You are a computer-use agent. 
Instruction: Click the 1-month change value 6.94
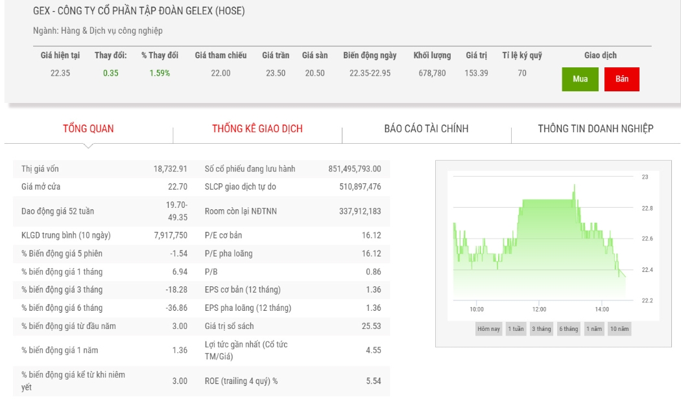[180, 272]
